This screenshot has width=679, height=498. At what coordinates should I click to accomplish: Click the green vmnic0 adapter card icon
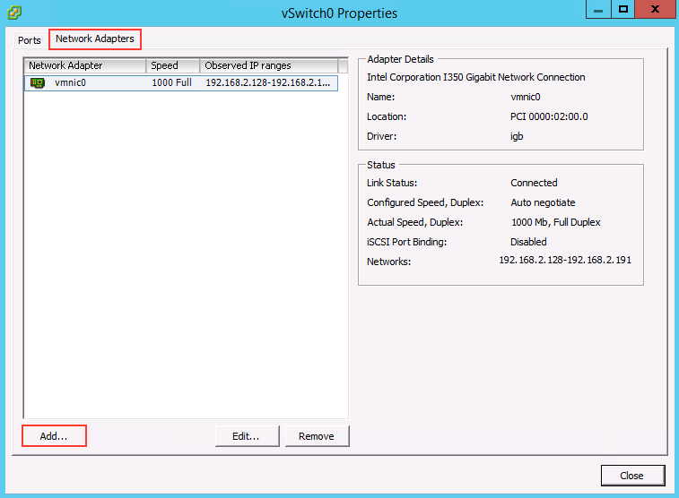(38, 82)
